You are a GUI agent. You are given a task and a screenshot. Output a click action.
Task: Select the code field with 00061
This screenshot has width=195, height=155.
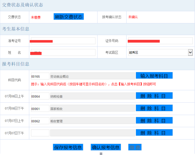(x=40, y=108)
